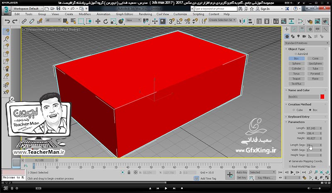The image size is (332, 193).
Task: Switch to the Create panel tab
Action: coord(287,29)
